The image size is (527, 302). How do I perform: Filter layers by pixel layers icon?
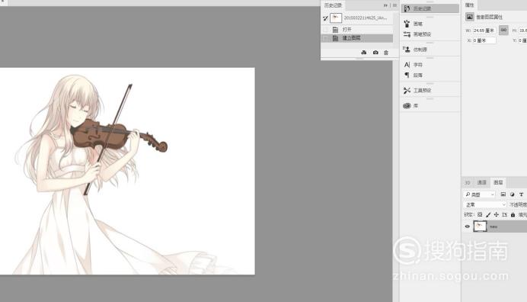coord(503,194)
